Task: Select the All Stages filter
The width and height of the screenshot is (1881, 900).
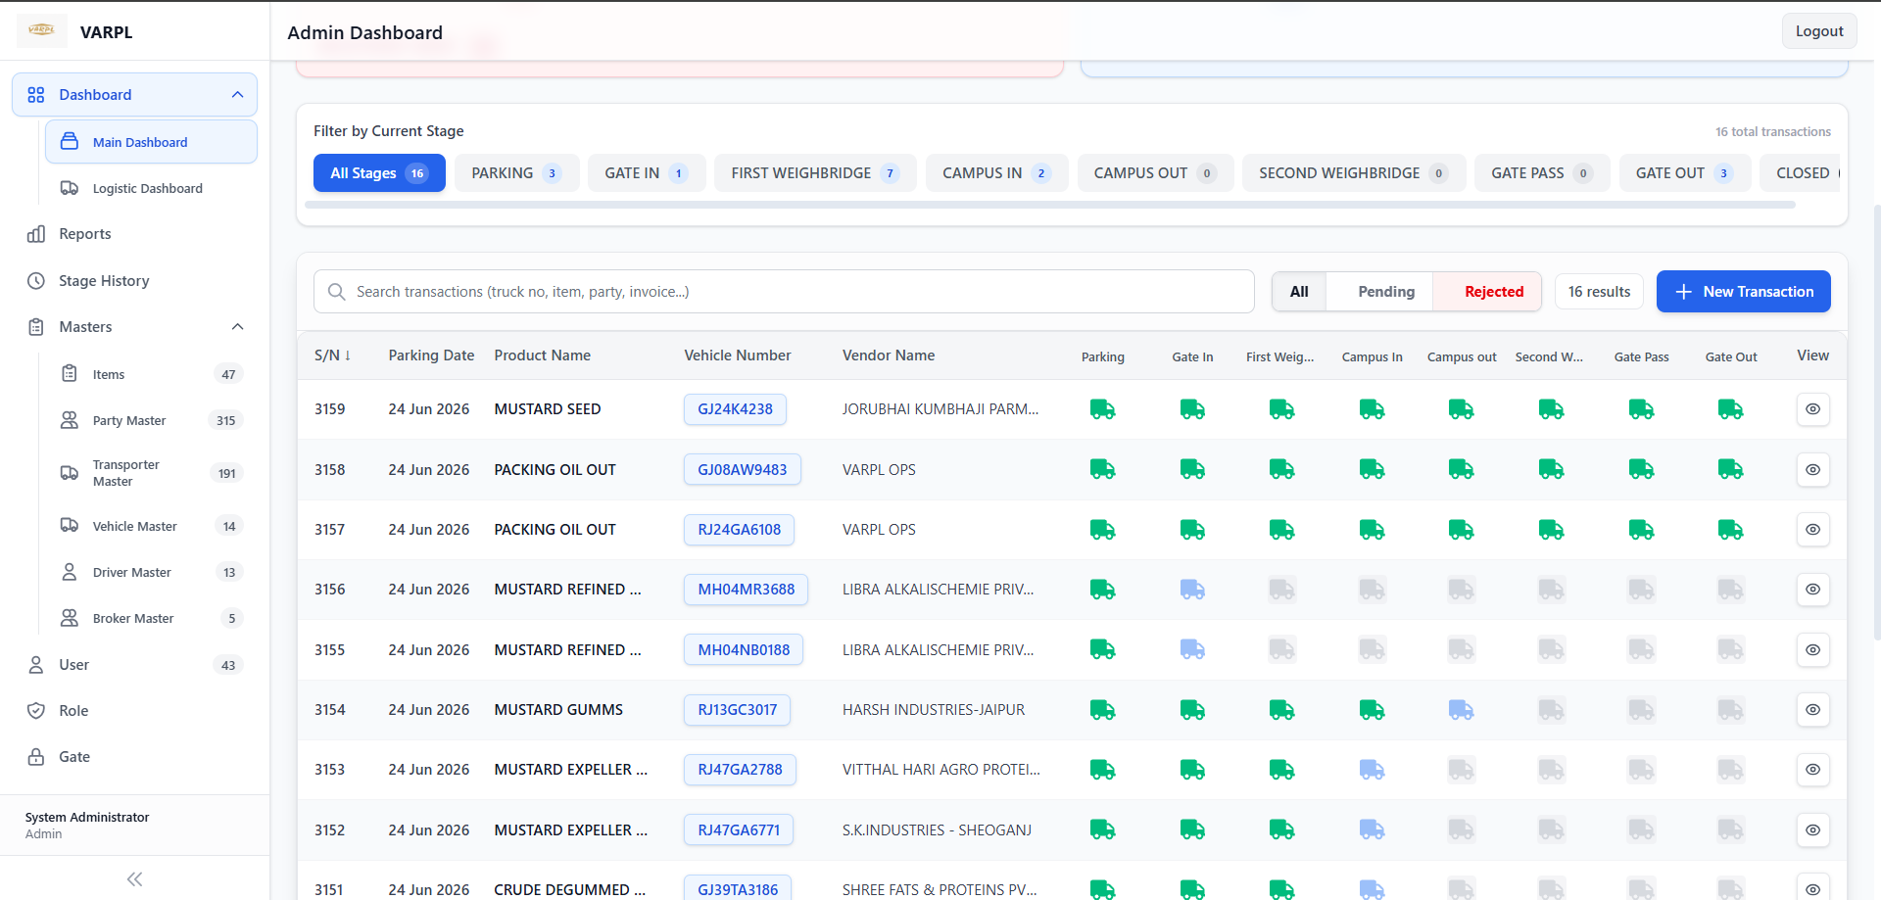Action: [x=379, y=173]
